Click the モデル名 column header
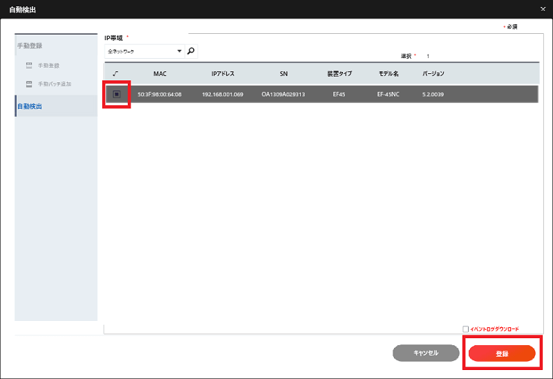The height and width of the screenshot is (379, 553). (388, 74)
